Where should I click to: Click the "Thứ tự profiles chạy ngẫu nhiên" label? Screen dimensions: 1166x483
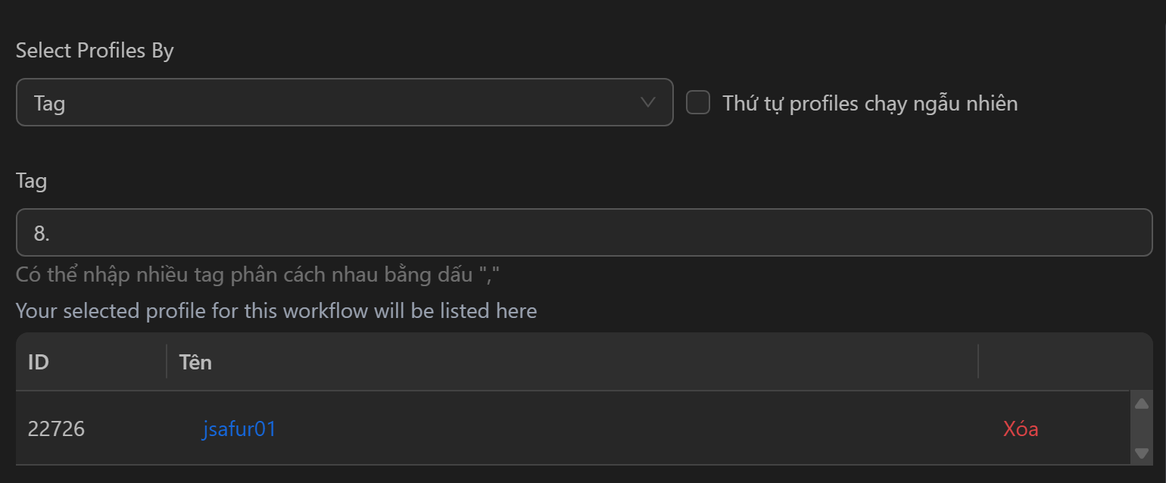(x=870, y=103)
